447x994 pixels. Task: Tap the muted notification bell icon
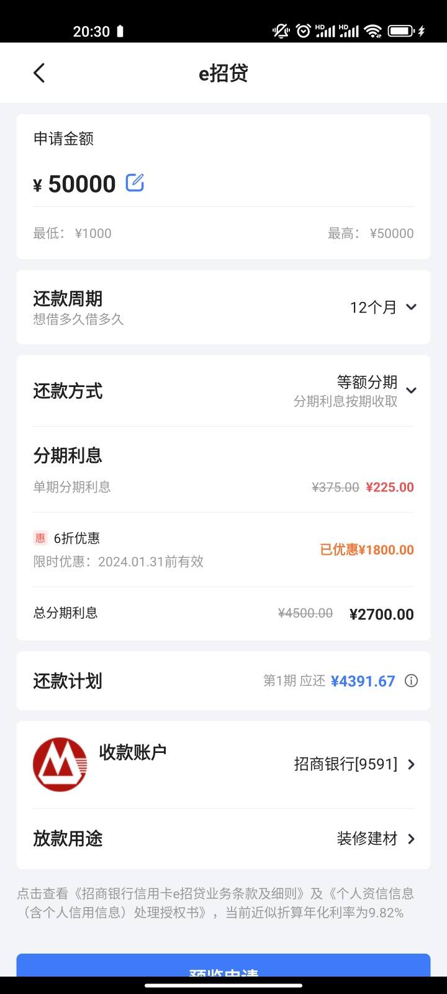pos(281,31)
